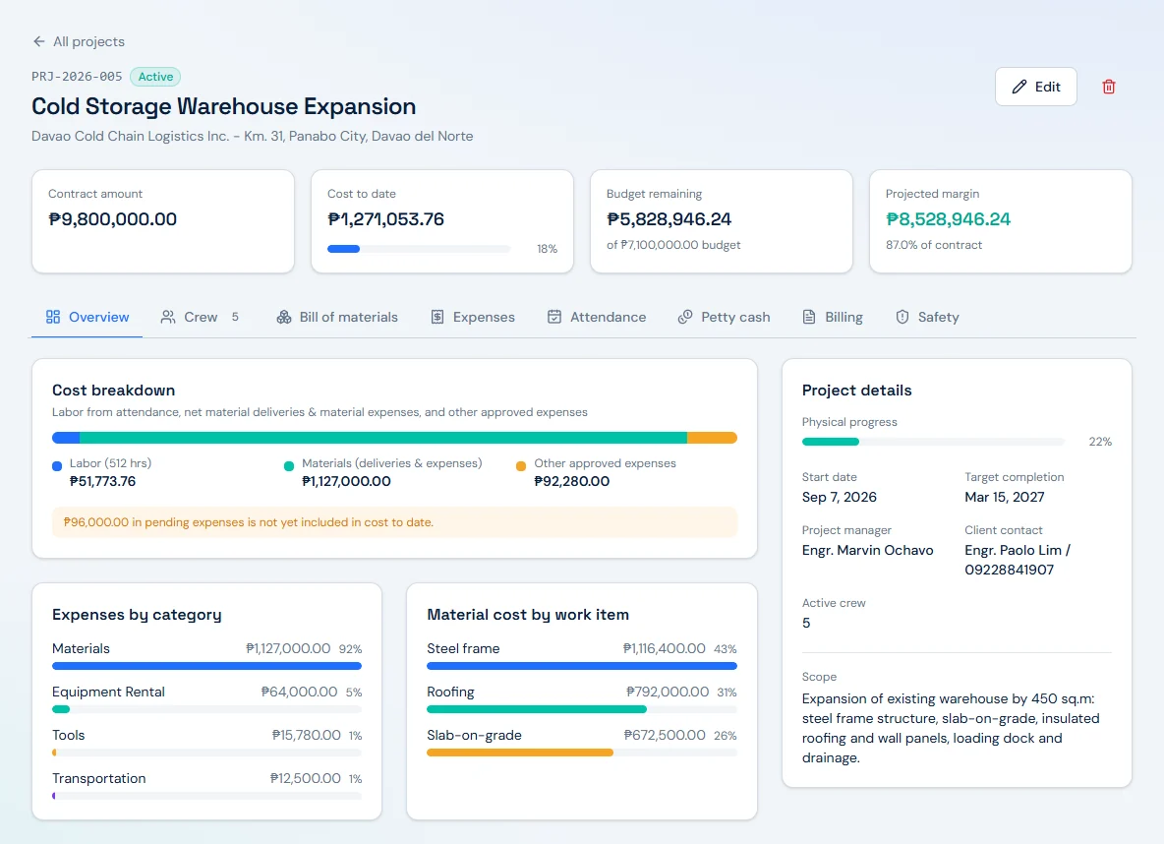Click the Expenses by category heading

coord(137,615)
